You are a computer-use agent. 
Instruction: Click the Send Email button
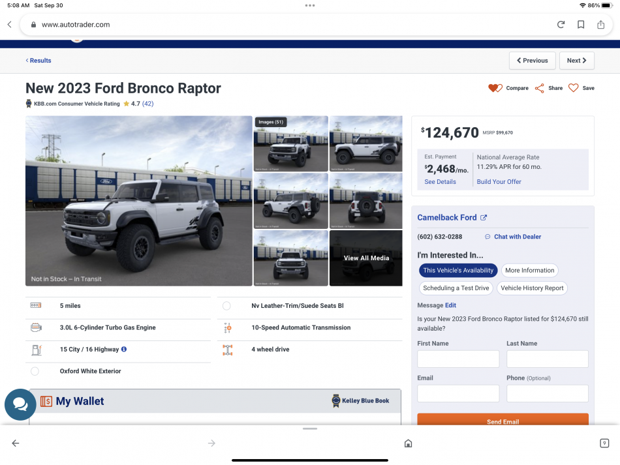click(503, 419)
